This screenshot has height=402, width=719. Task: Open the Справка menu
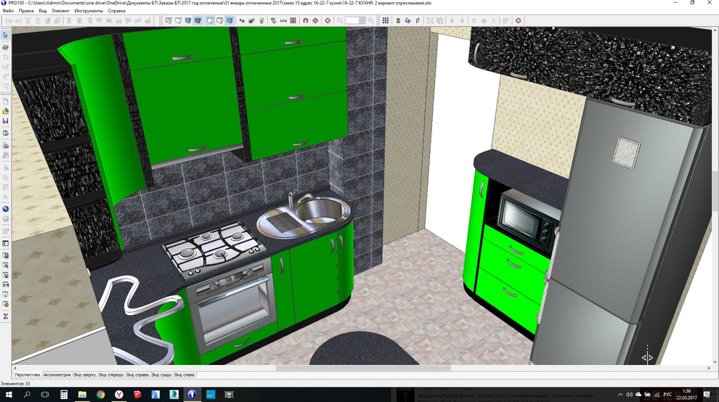[116, 11]
